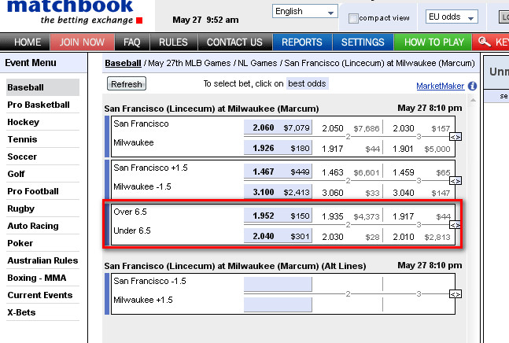Click the search magnifier icon in navbar

[485, 42]
